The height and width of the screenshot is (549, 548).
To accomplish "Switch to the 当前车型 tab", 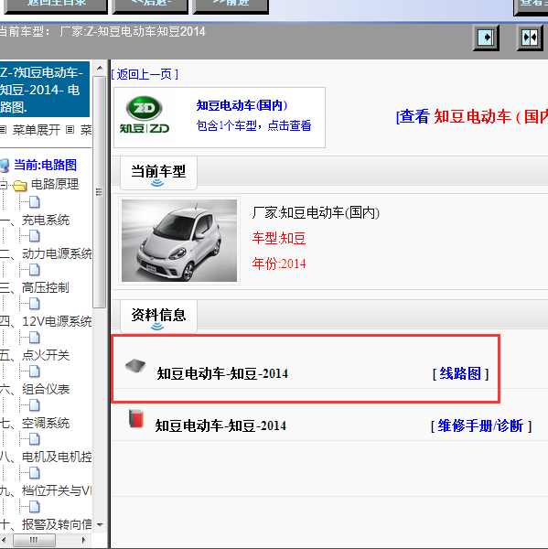I will 158,173.
